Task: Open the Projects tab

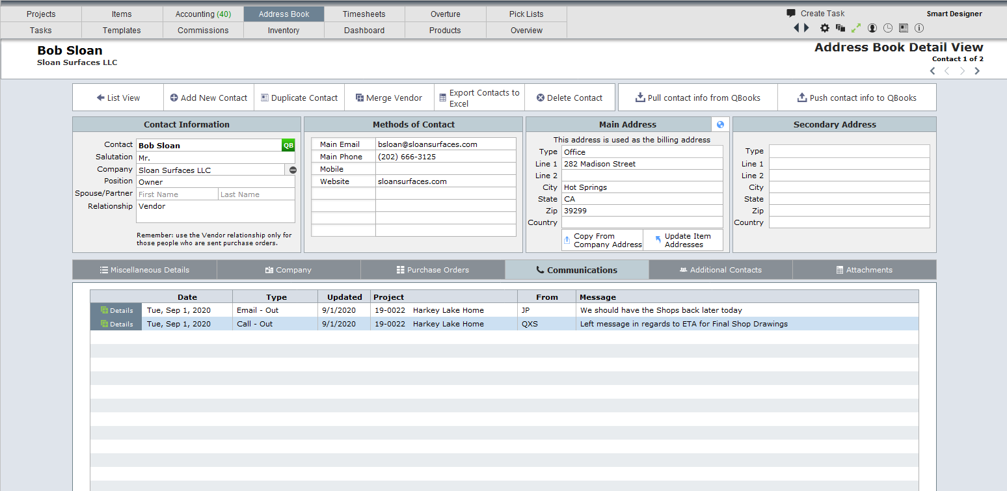Action: (x=41, y=14)
